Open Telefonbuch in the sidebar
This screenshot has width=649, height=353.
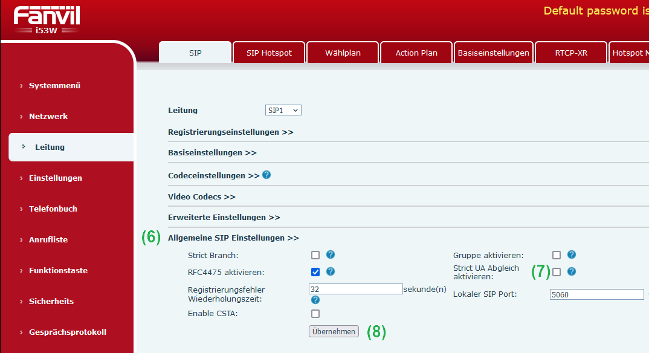click(53, 209)
